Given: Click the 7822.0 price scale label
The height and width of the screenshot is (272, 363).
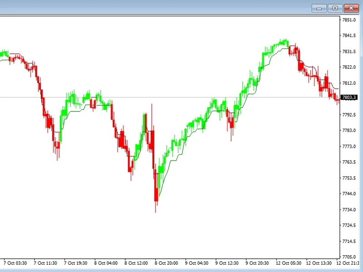Looking at the screenshot, I should click(349, 67).
